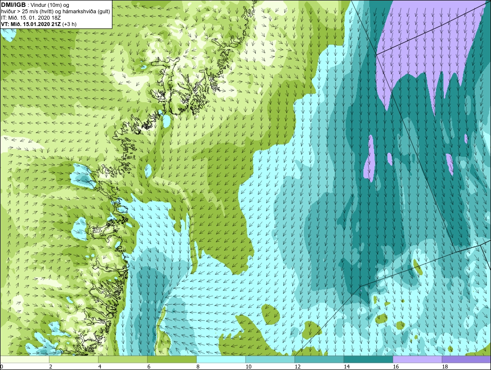Click the legend label "12"
Image resolution: width=491 pixels, height=370 pixels.
click(298, 367)
